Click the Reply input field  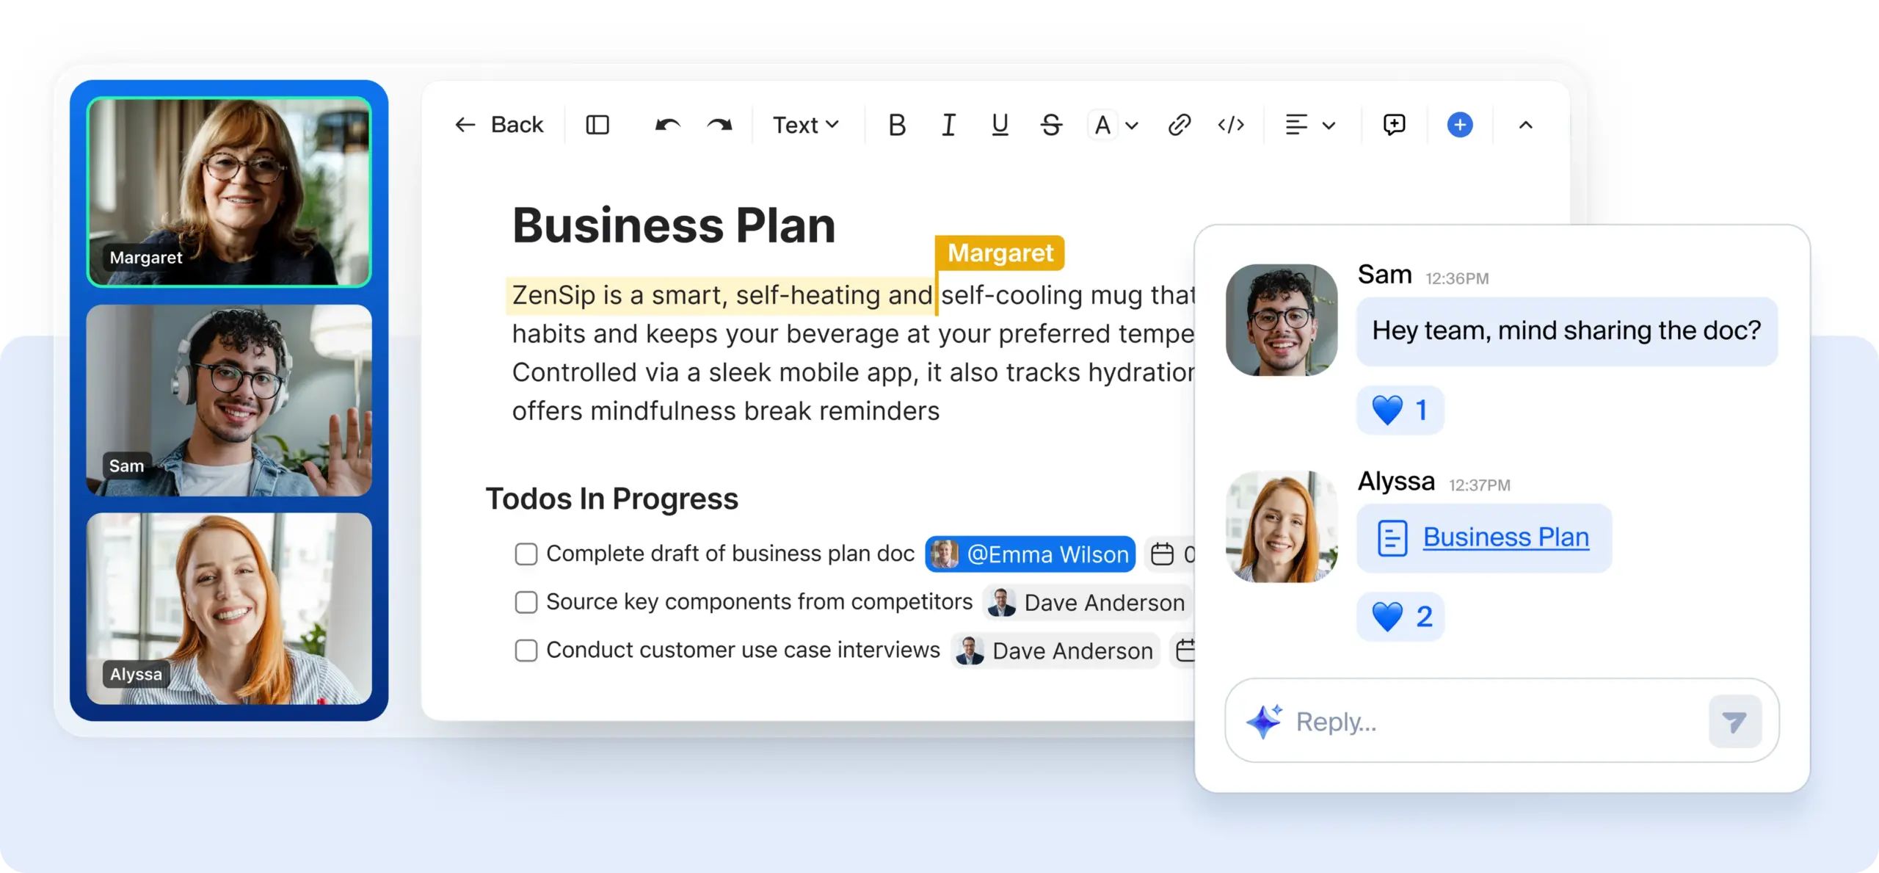point(1490,722)
